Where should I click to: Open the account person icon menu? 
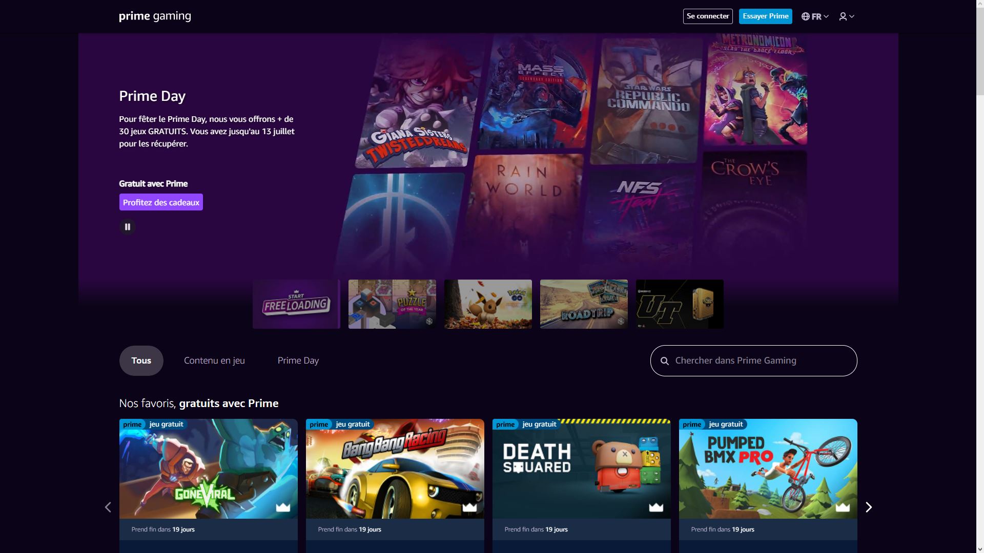coord(843,16)
